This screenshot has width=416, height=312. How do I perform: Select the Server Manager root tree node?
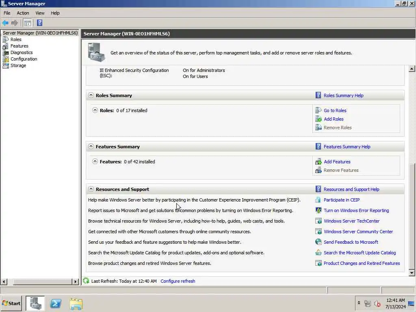pos(40,33)
